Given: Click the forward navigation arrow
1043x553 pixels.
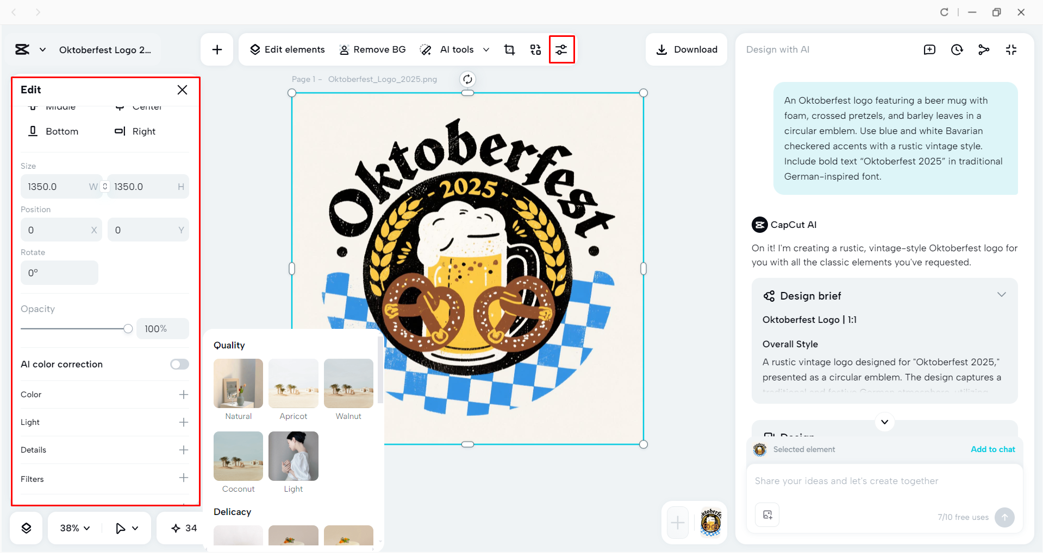Looking at the screenshot, I should [x=38, y=12].
